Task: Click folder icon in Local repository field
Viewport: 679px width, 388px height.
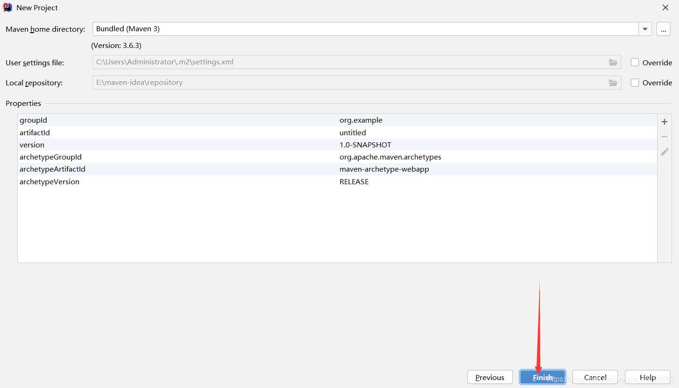Action: coord(613,83)
